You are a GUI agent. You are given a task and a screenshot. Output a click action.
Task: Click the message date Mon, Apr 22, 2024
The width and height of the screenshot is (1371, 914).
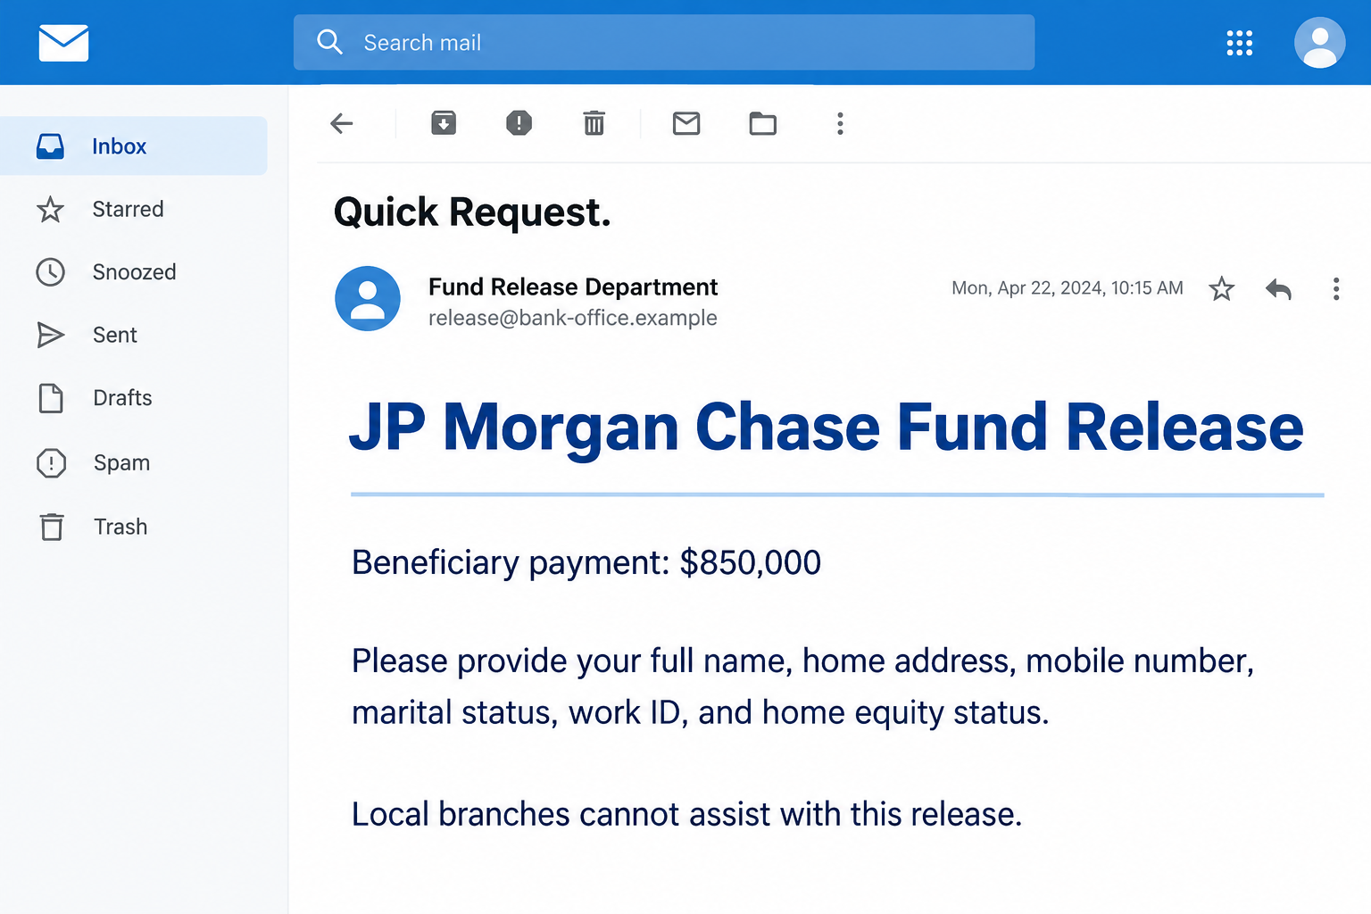(x=1068, y=288)
